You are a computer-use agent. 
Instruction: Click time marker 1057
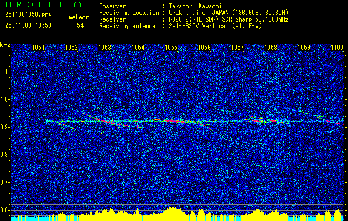[237, 47]
